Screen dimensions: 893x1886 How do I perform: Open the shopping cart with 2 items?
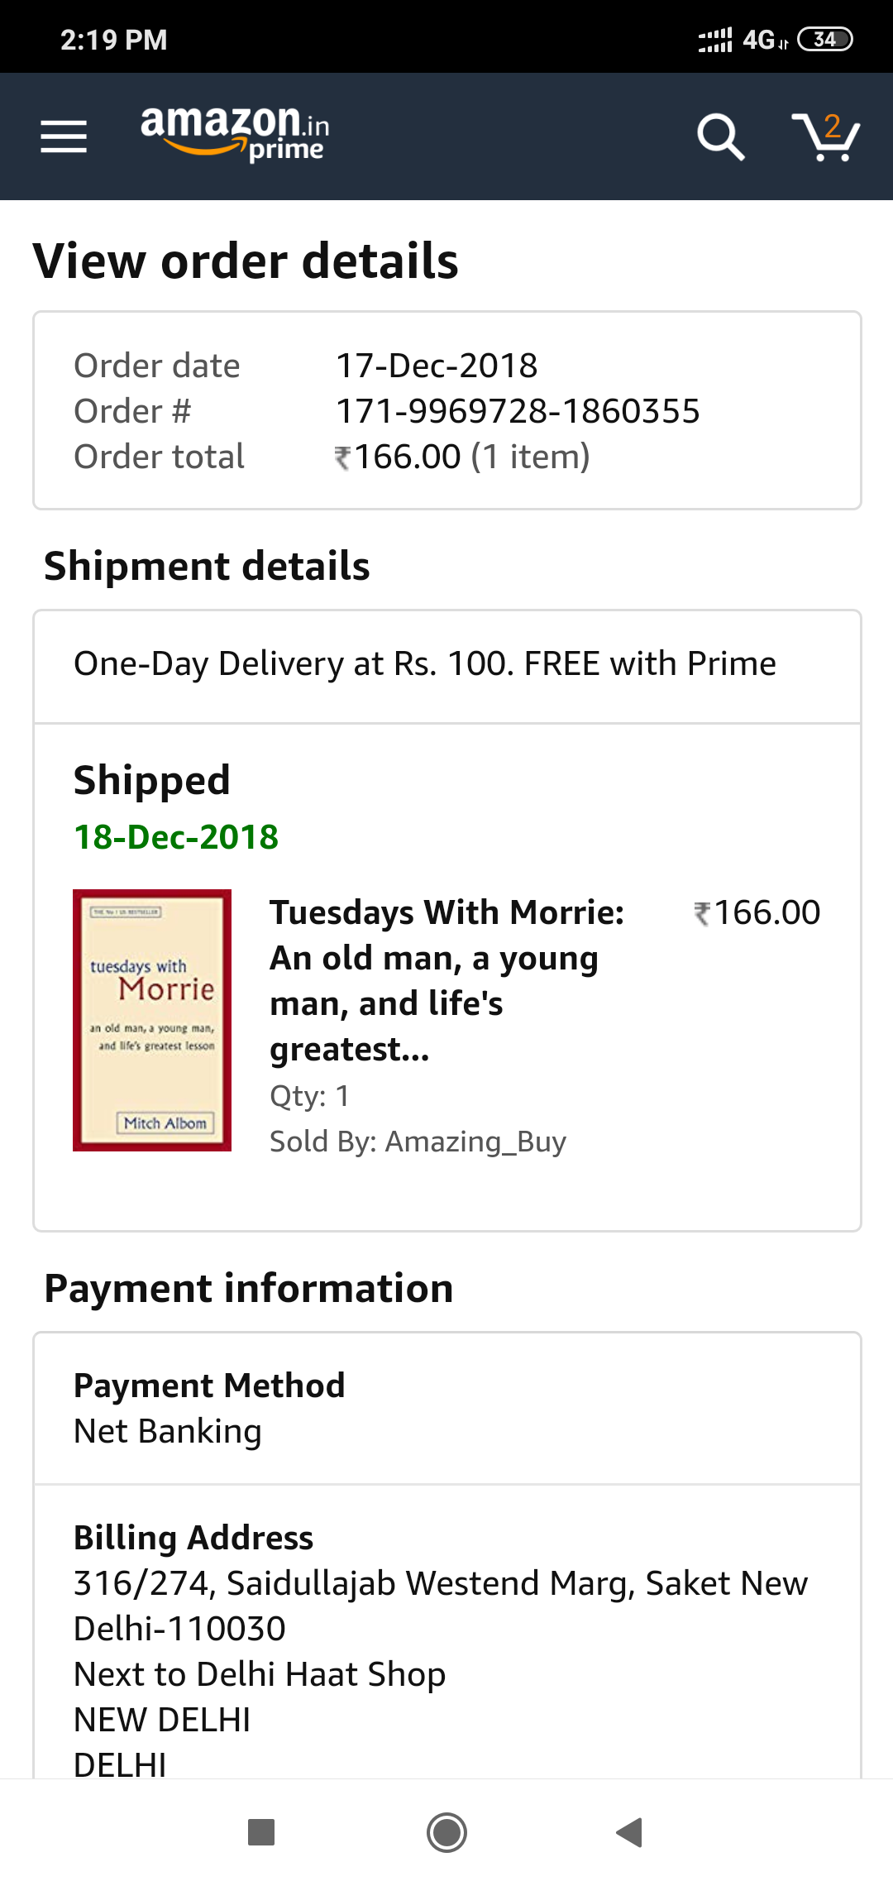826,136
